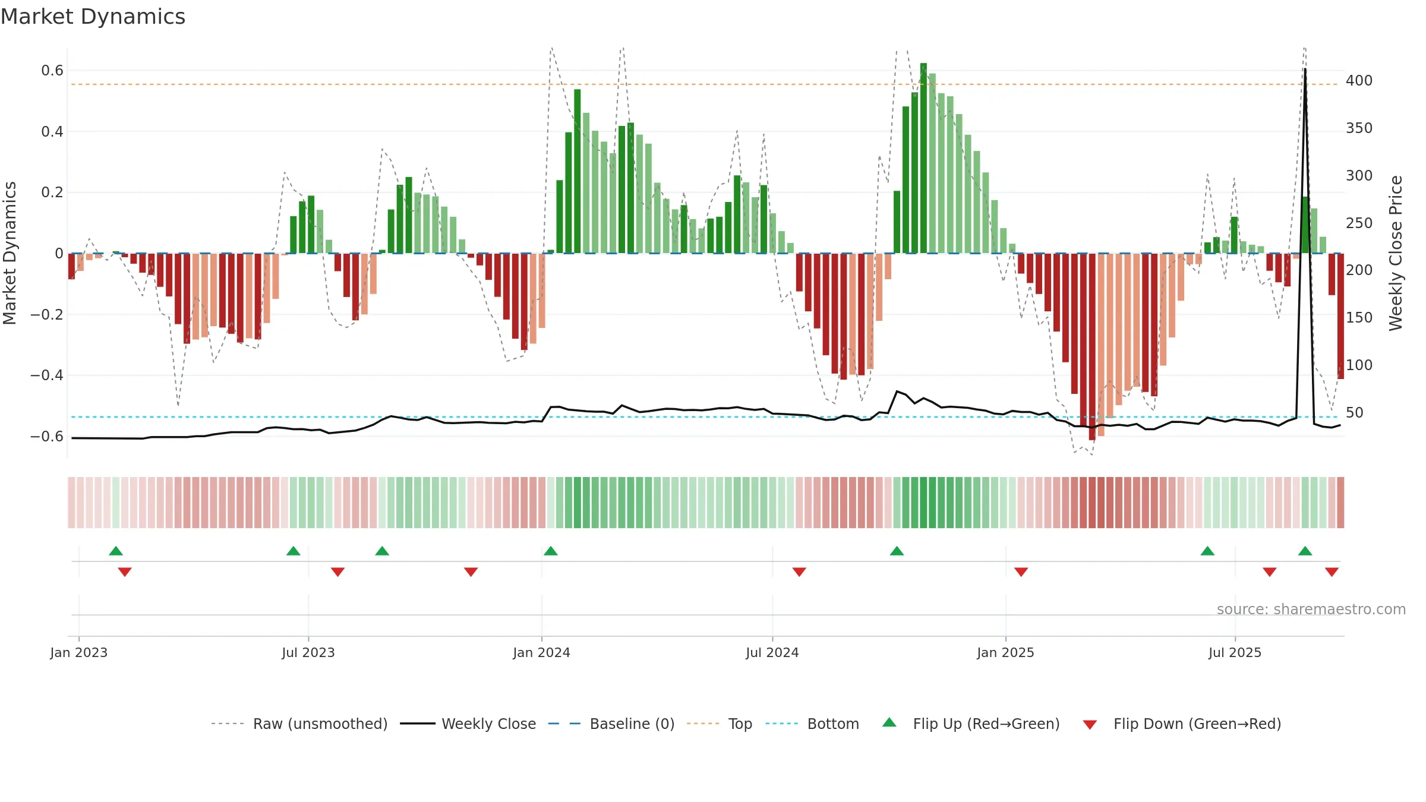Screen dimensions: 1426x802
Task: Toggle the Raw (unsmoothed) legend entry
Action: [299, 724]
